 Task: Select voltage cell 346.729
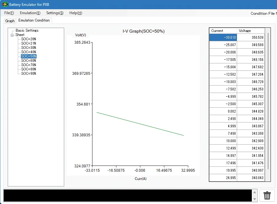pos(251,82)
